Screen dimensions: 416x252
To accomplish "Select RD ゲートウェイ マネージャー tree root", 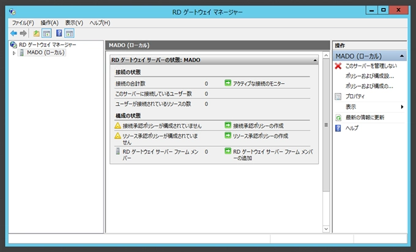I will (x=48, y=45).
